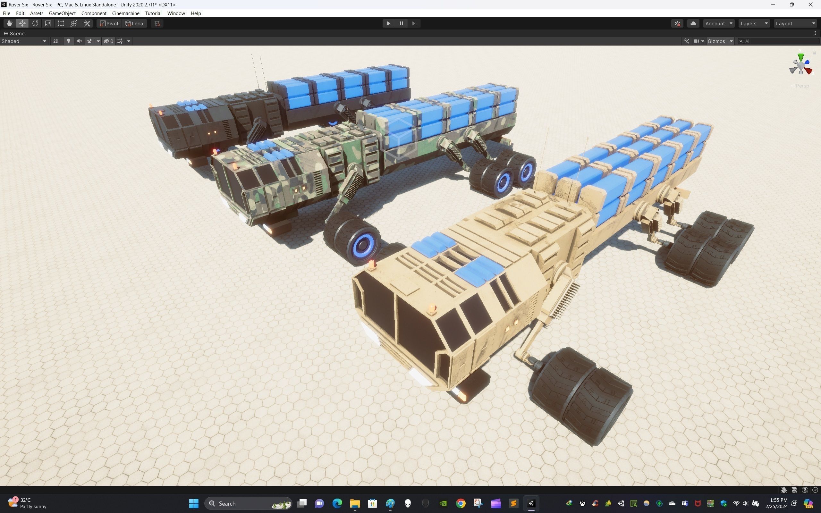Open the Tutorial menu
The height and width of the screenshot is (513, 821).
click(x=153, y=13)
